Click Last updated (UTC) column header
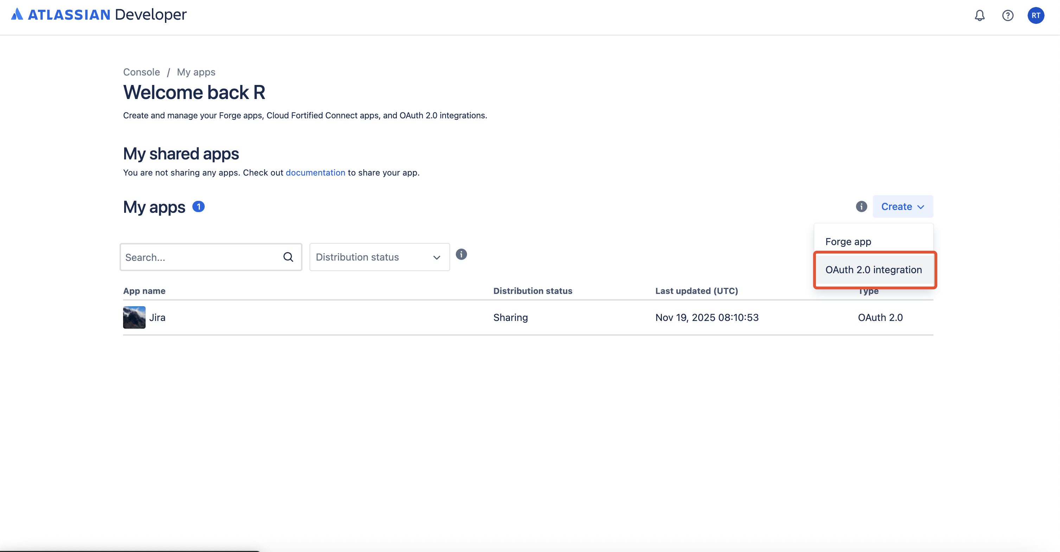Screen dimensions: 1060x552 point(696,291)
